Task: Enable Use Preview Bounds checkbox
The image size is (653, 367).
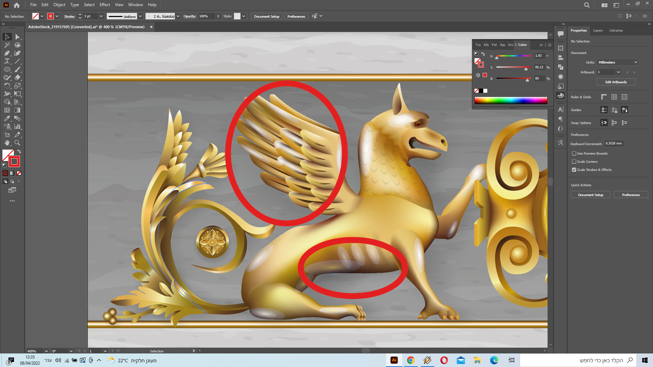Action: click(x=574, y=154)
